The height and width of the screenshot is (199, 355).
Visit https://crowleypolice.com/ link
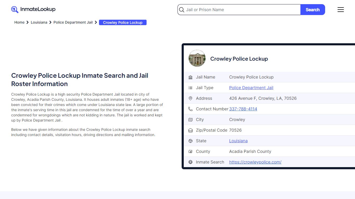255,162
